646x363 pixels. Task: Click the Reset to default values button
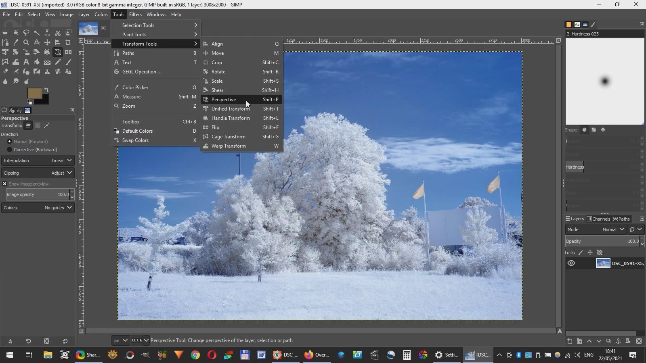click(x=65, y=341)
